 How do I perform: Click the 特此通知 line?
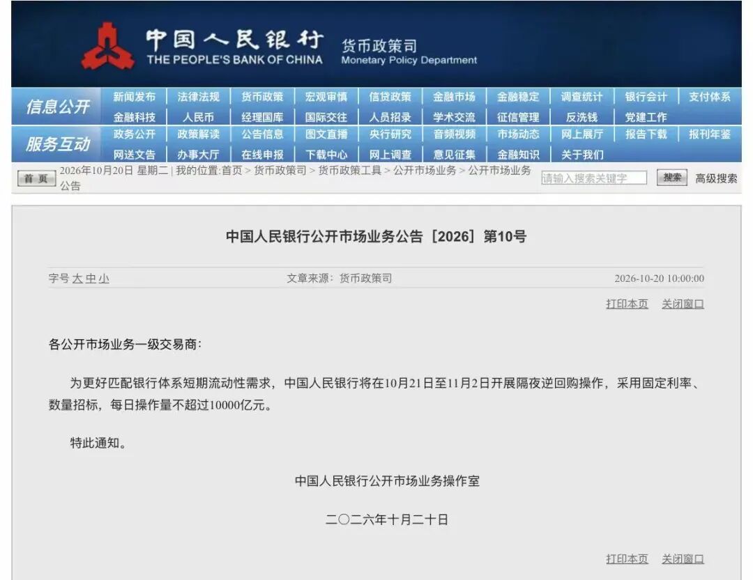coord(98,442)
